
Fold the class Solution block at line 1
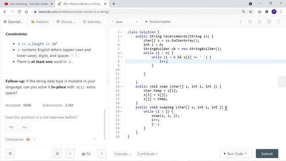(122, 32)
